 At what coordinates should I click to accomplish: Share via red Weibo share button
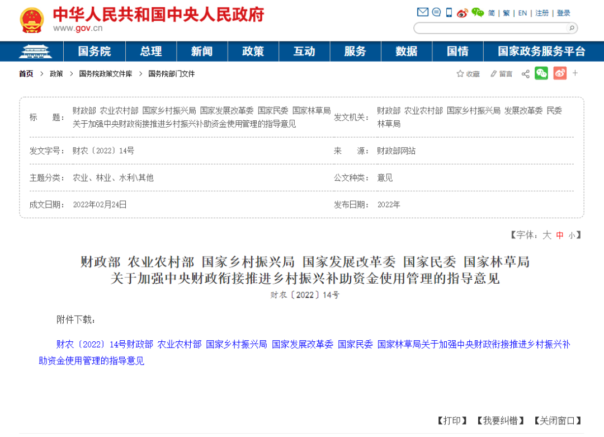click(560, 73)
